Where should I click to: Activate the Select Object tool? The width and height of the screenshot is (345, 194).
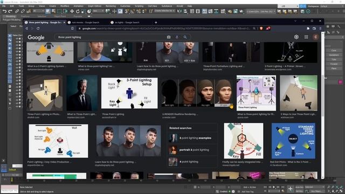[48, 11]
